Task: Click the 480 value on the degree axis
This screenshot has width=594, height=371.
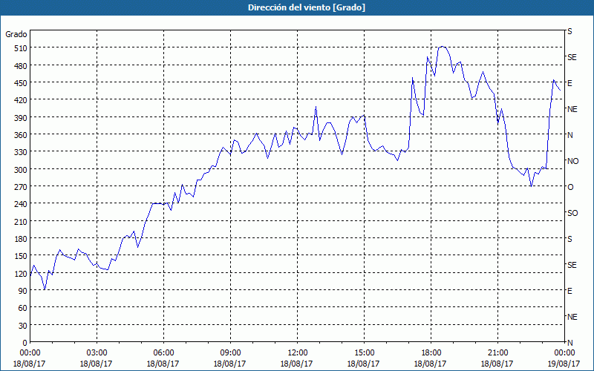Action: [x=21, y=66]
